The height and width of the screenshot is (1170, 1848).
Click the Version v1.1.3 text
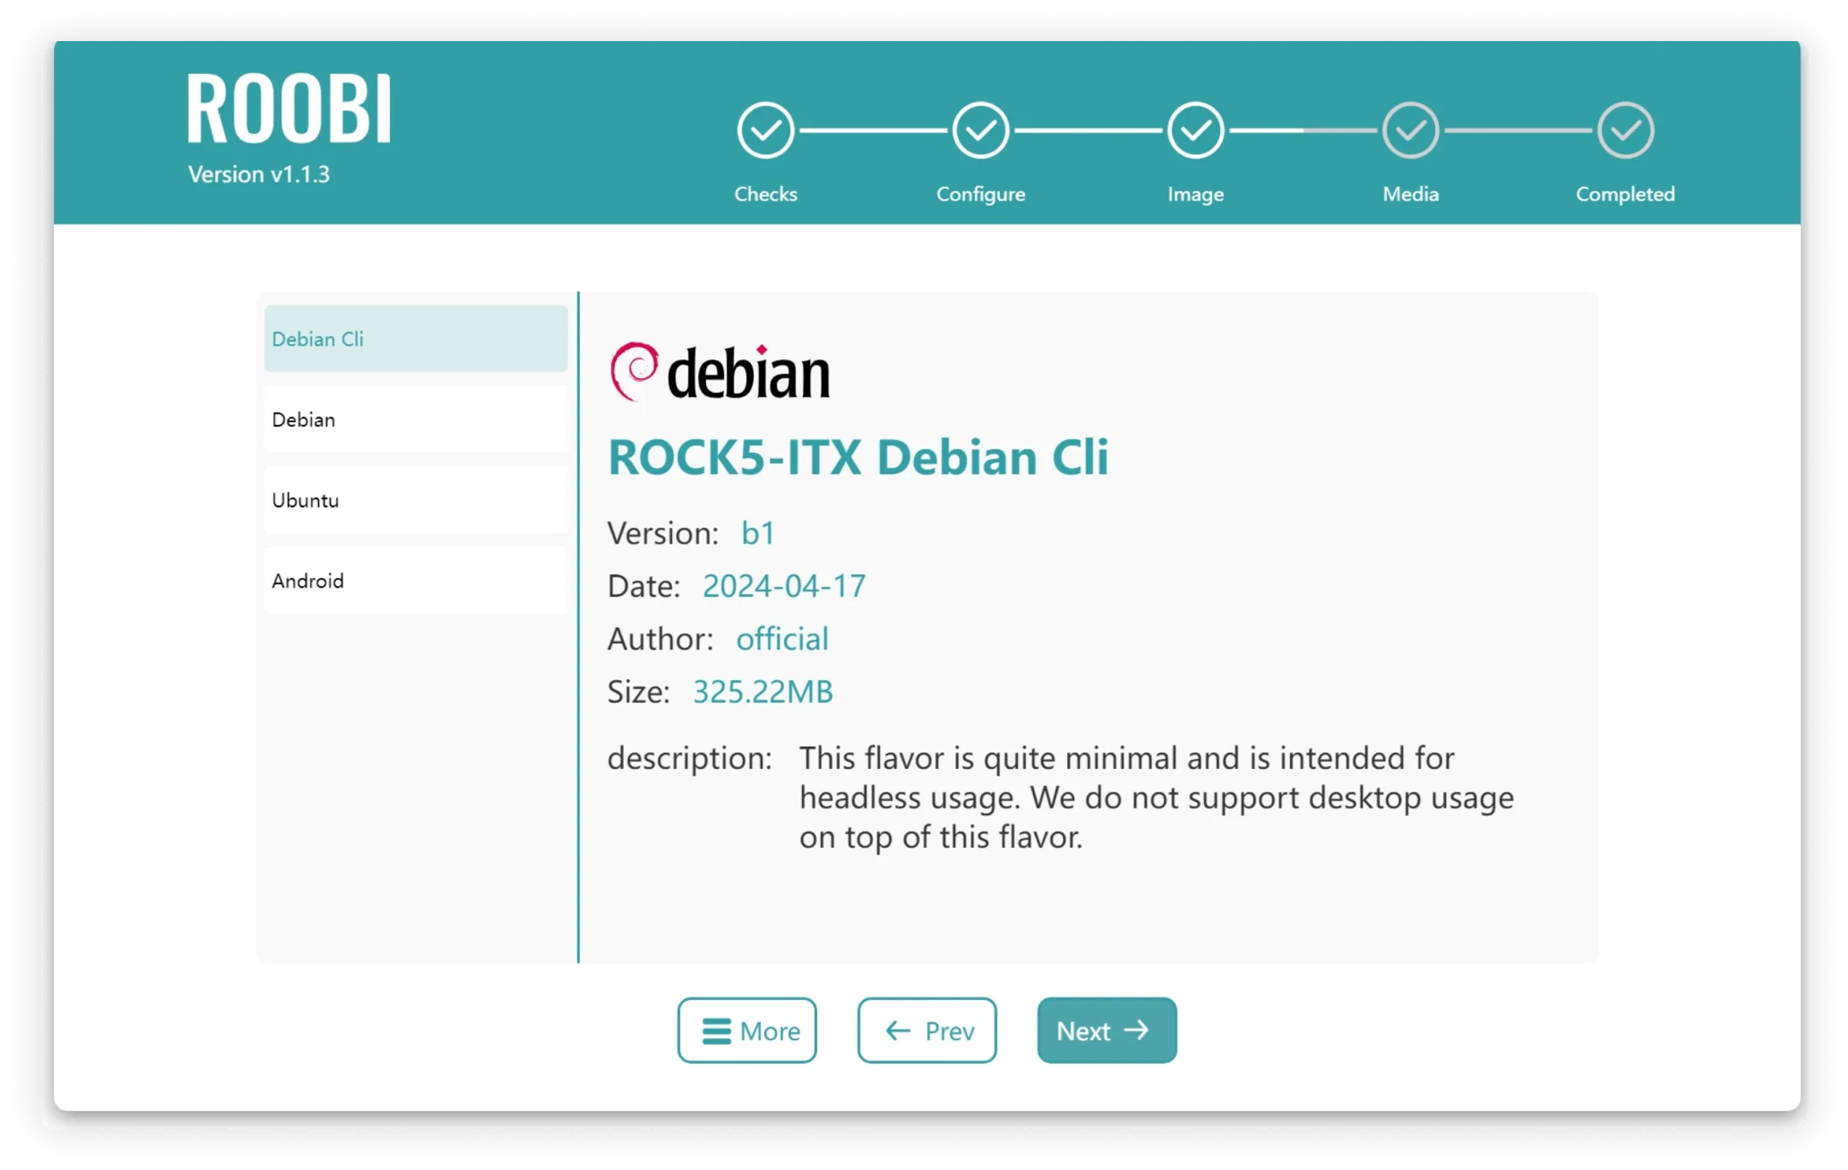pos(259,174)
